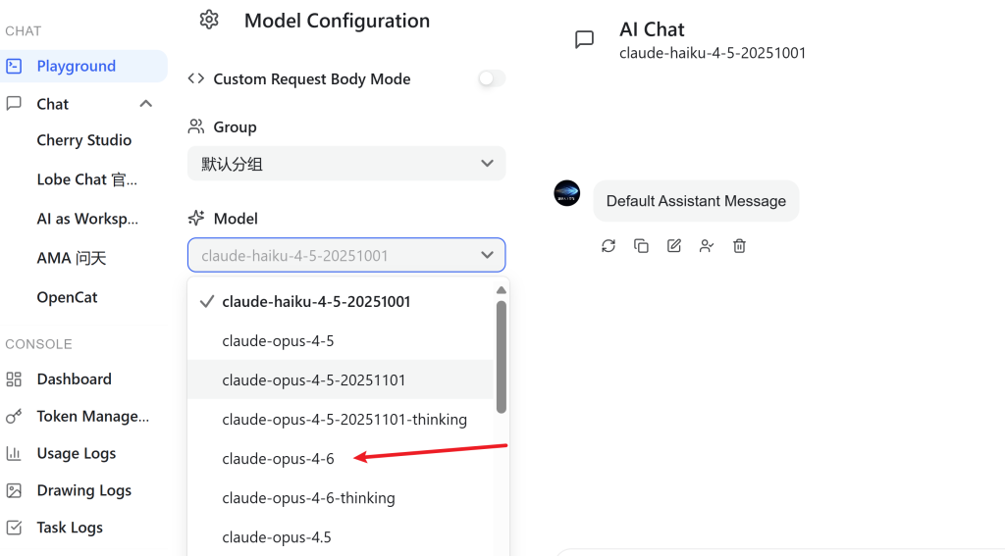The width and height of the screenshot is (1005, 556).
Task: Open the AMA 问天 link
Action: coord(71,258)
